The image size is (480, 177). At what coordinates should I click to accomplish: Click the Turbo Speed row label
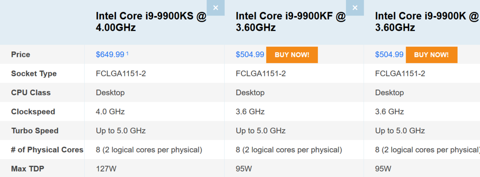(35, 131)
